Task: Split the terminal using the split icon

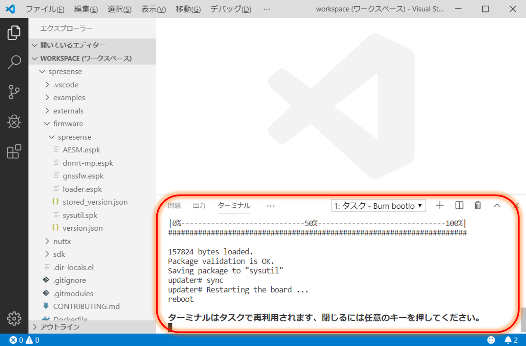Action: (x=459, y=205)
